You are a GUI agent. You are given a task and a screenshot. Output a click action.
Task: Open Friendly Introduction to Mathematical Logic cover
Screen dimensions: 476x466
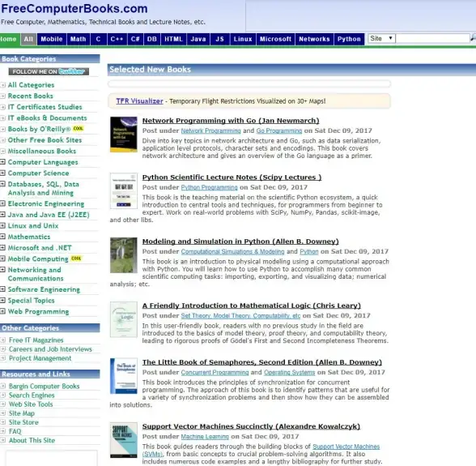coord(124,319)
